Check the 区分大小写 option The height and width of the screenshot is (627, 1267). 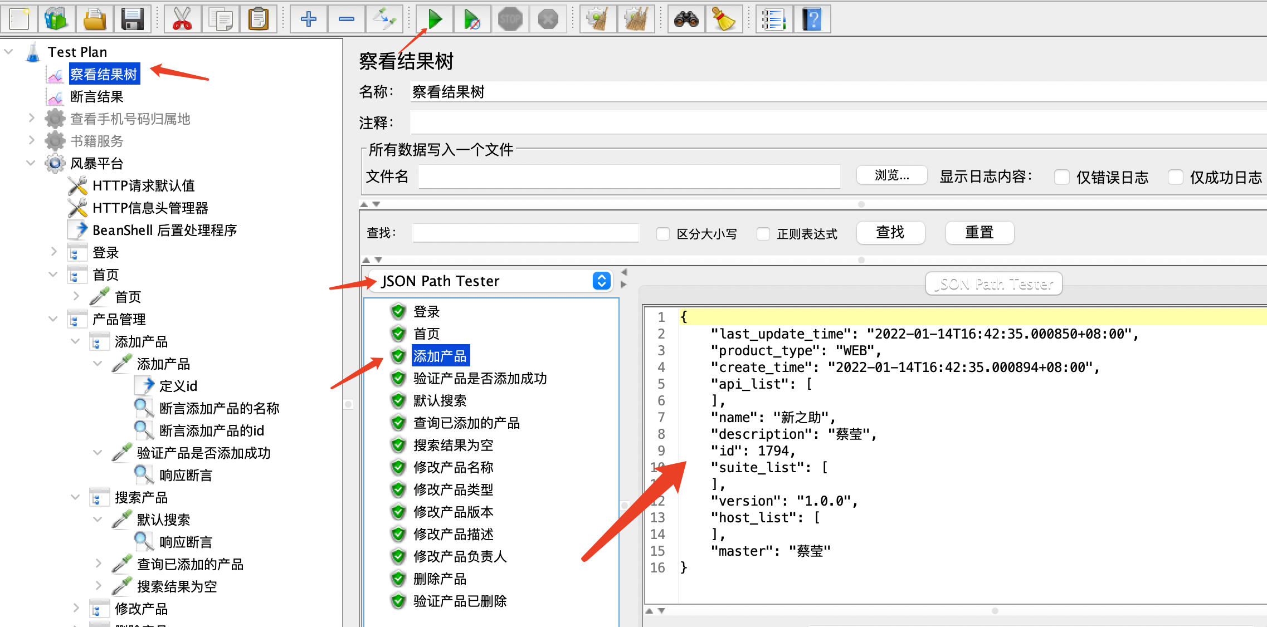pos(662,234)
